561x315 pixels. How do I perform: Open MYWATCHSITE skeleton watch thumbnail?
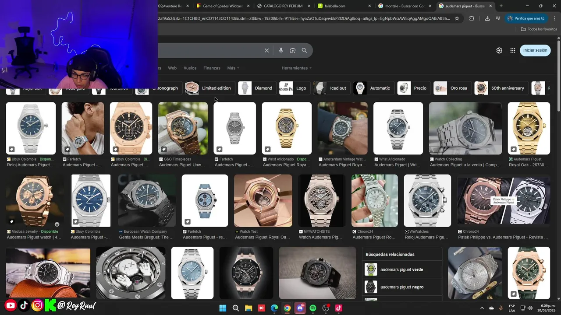(322, 201)
